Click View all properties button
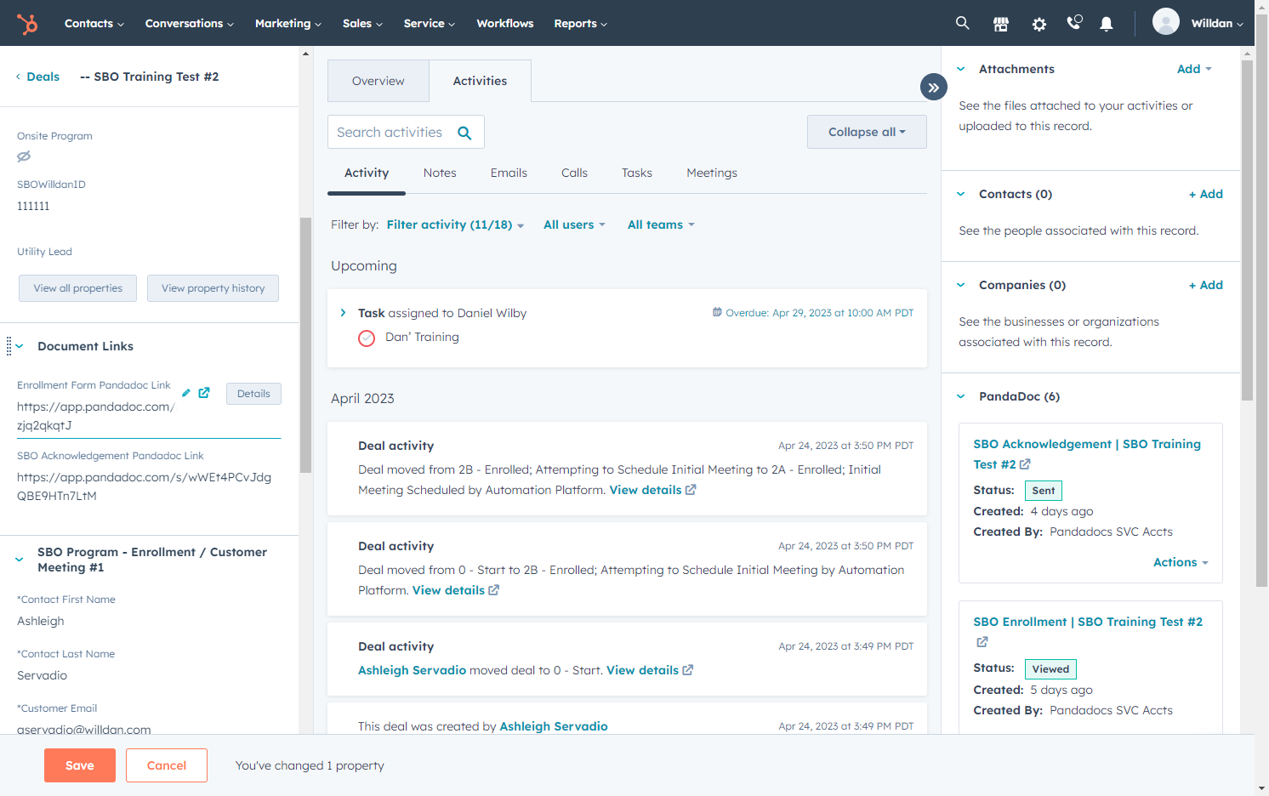 point(78,288)
